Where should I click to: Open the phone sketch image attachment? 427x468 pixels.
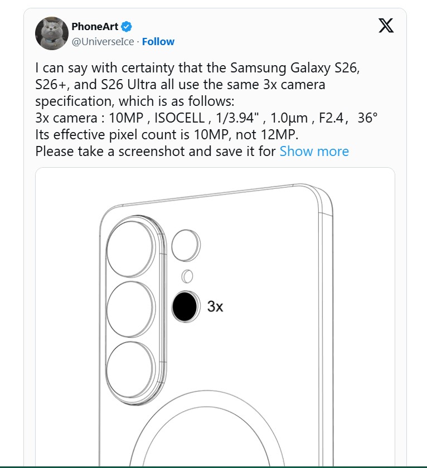coord(215,316)
